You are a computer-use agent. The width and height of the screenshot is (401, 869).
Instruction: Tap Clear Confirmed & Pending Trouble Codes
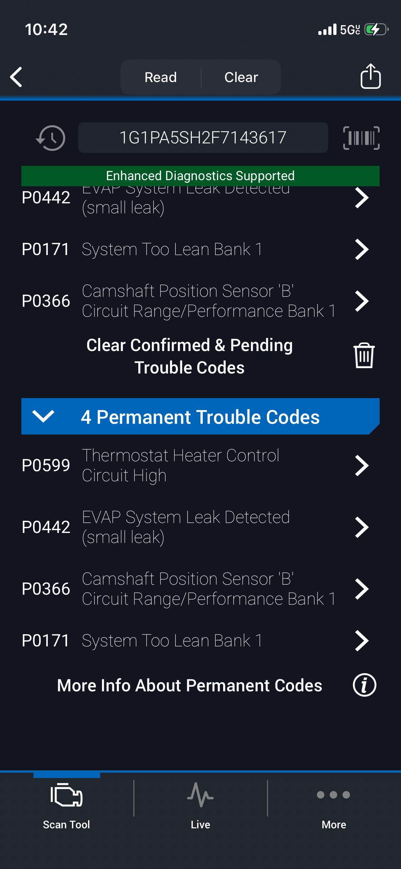190,356
